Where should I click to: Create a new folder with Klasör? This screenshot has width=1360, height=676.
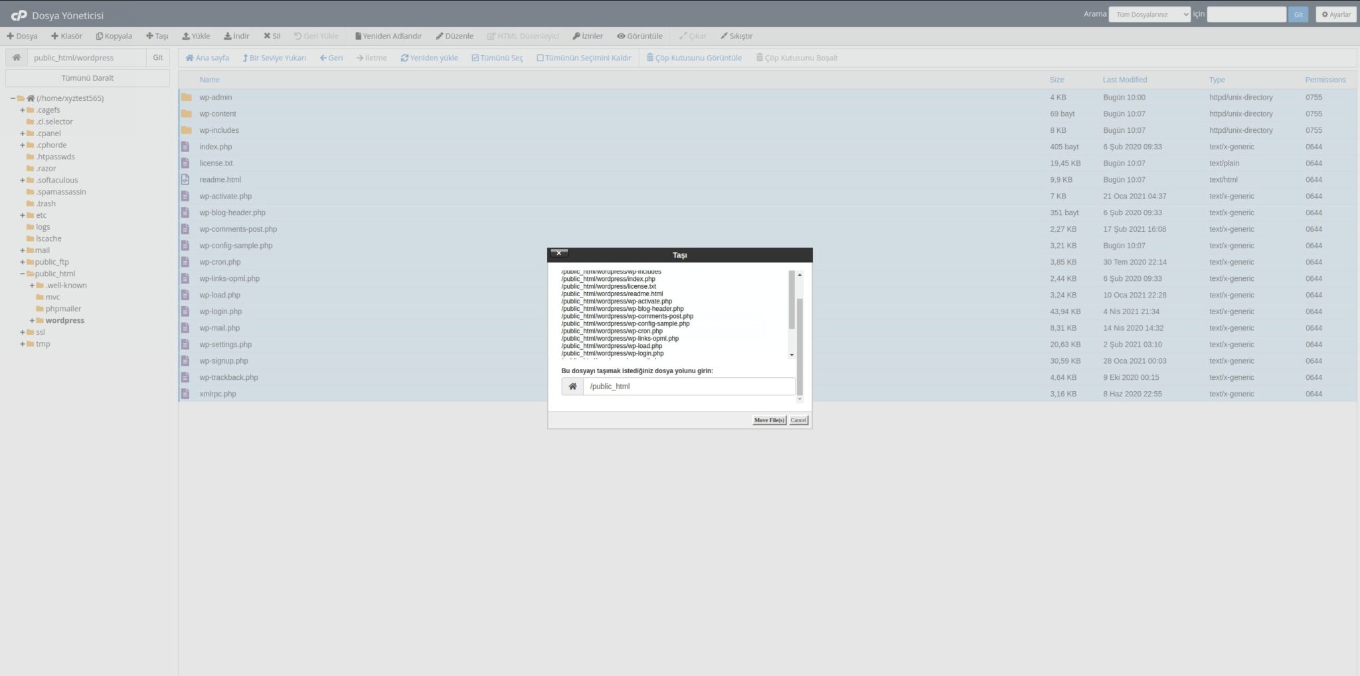pos(66,36)
